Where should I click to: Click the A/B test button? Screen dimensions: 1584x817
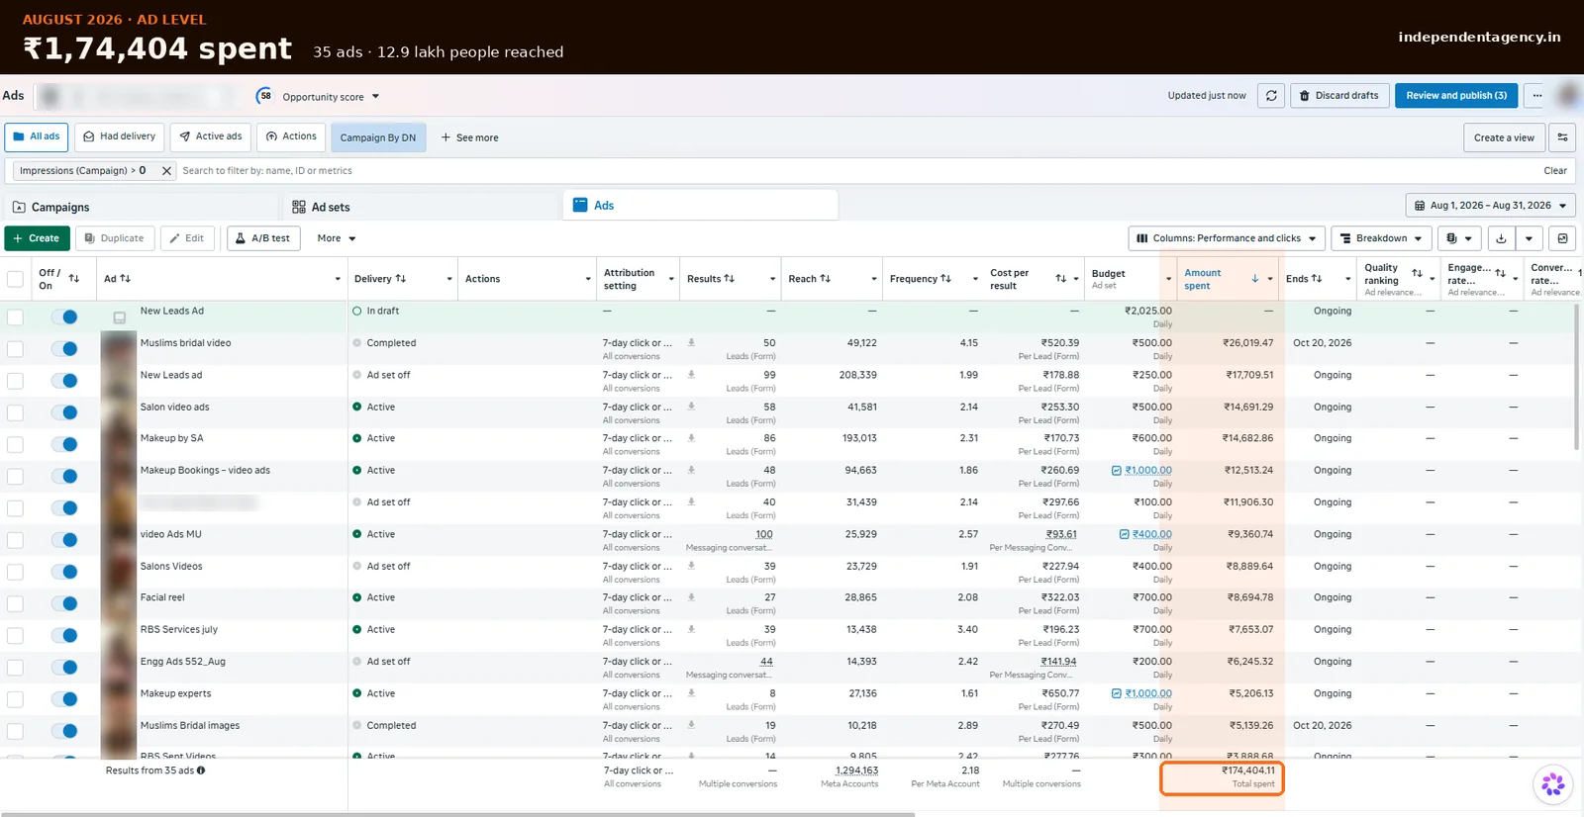tap(263, 238)
